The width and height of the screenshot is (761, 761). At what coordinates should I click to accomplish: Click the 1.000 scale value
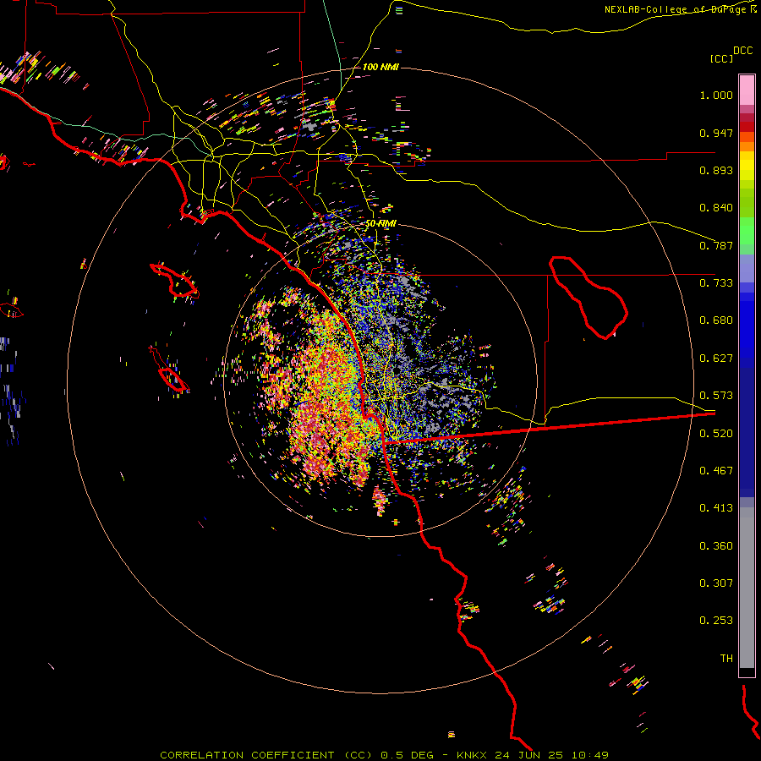click(716, 95)
